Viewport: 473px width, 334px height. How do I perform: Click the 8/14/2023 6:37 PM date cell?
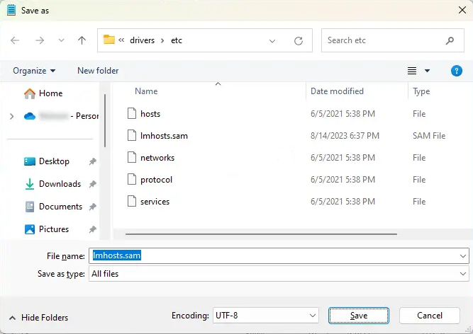pyautogui.click(x=345, y=136)
